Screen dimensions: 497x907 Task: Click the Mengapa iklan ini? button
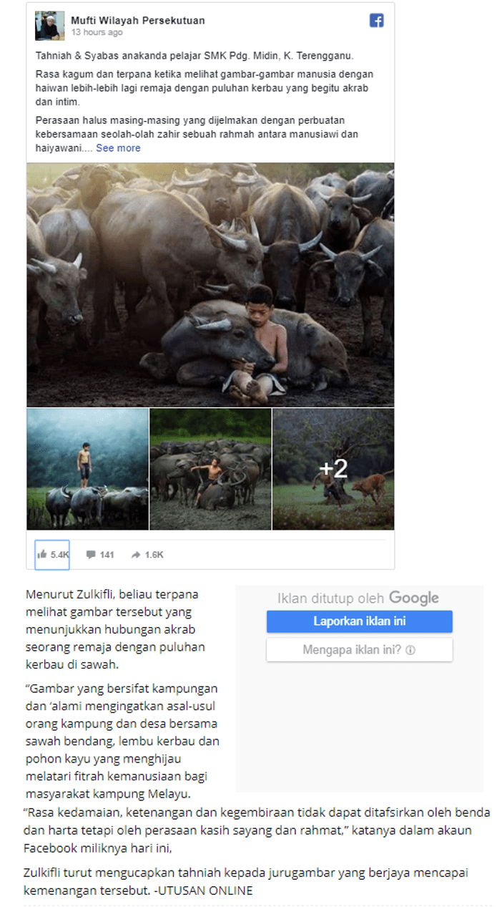coord(360,651)
